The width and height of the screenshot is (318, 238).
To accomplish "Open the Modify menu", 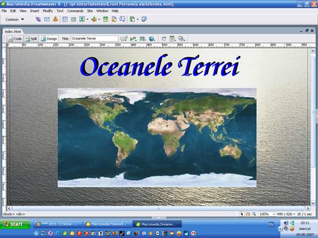I will point(48,11).
